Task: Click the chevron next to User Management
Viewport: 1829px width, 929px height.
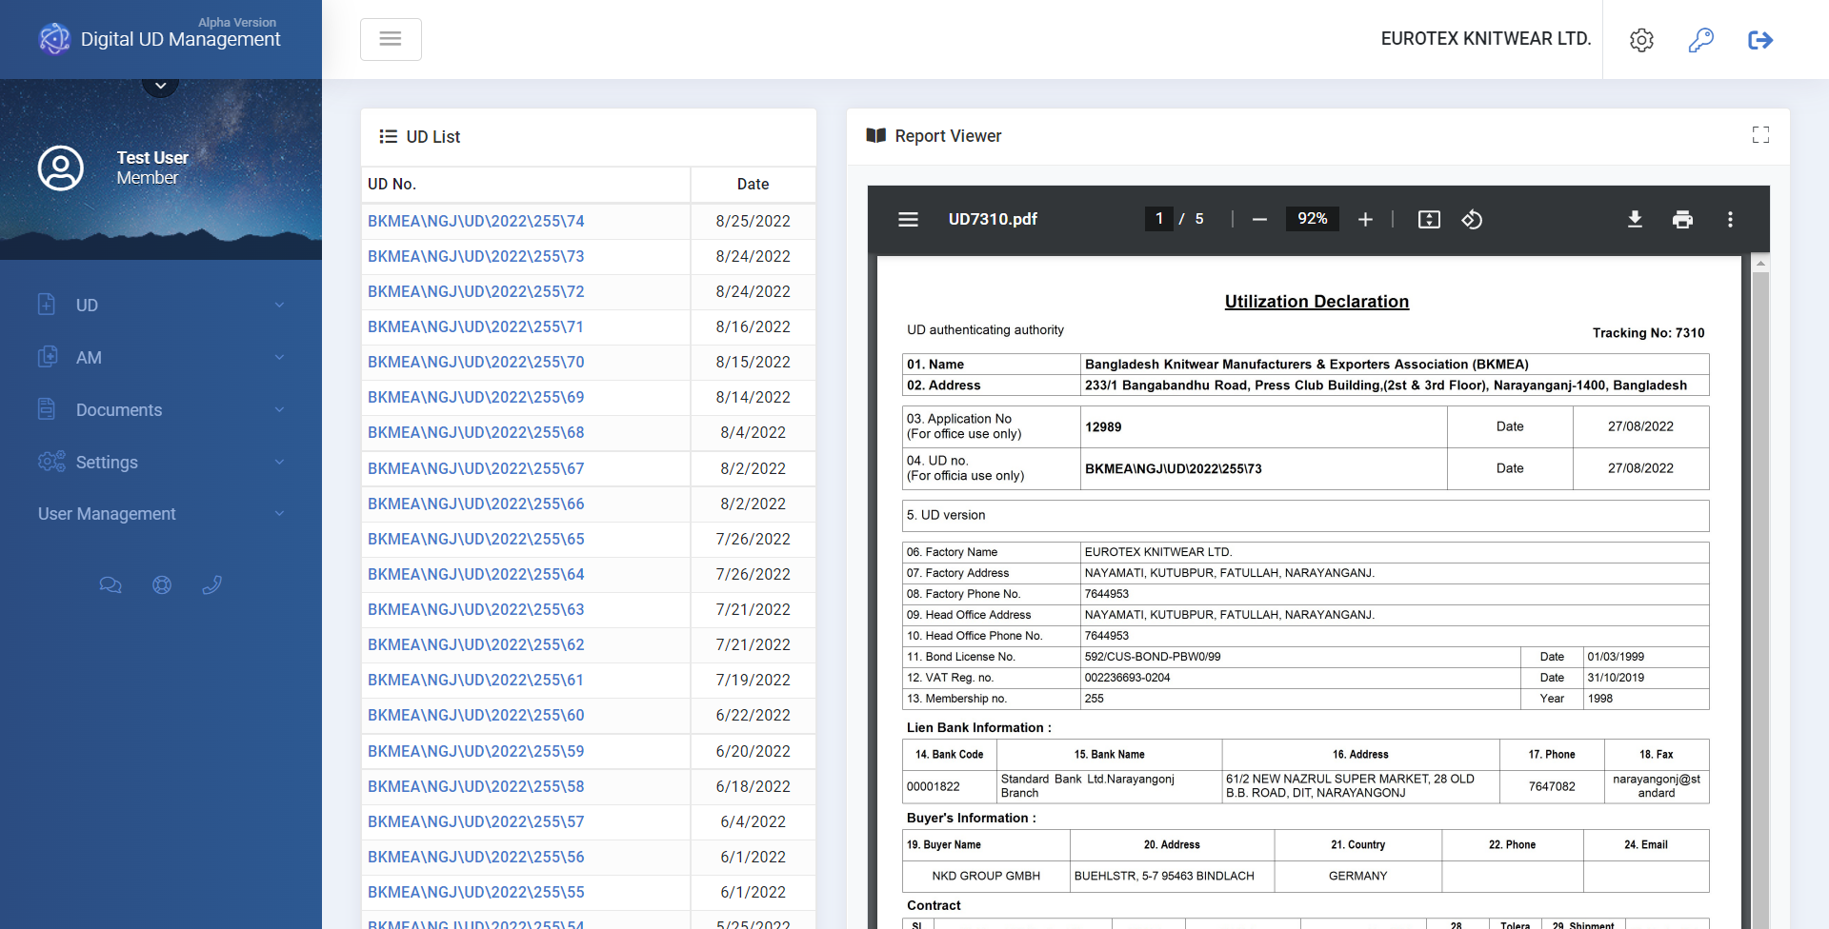Action: (279, 514)
